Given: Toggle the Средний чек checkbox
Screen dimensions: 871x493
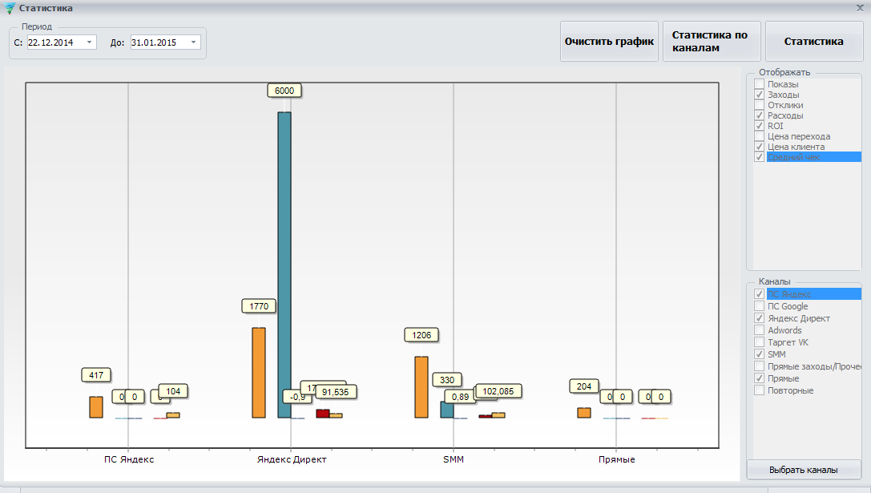Looking at the screenshot, I should 760,157.
